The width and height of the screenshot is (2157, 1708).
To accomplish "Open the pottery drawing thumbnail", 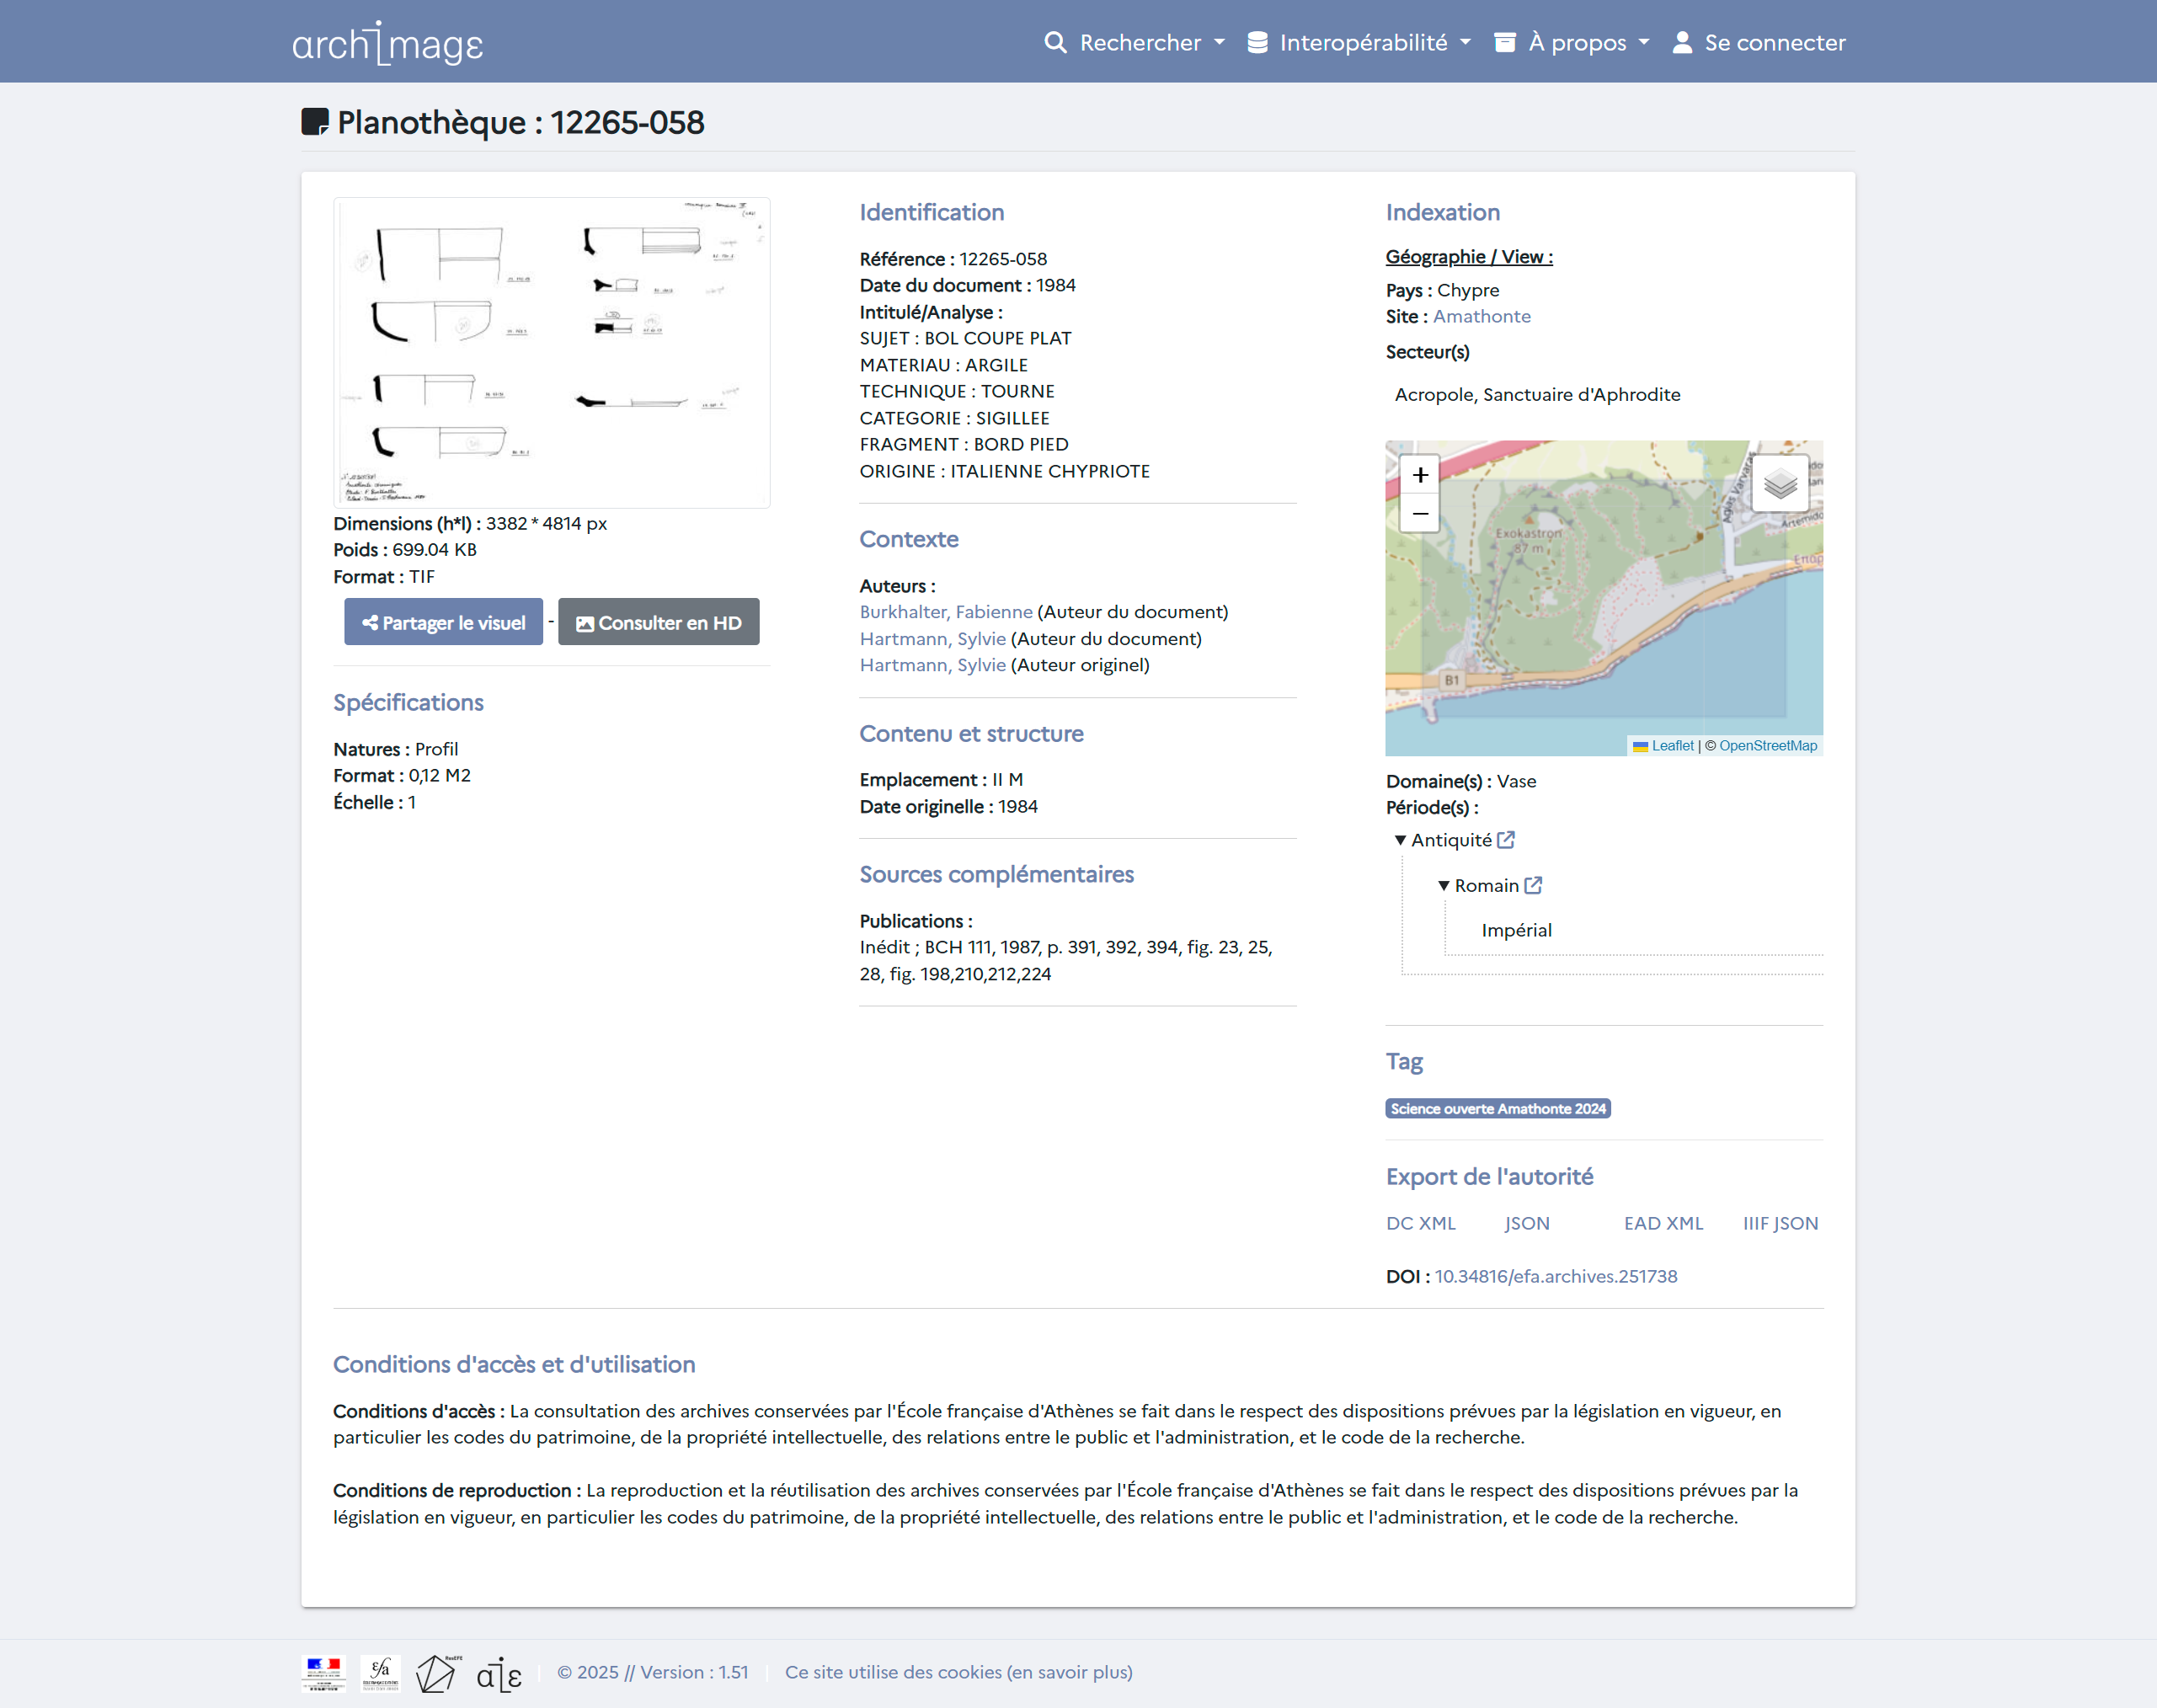I will (x=551, y=352).
